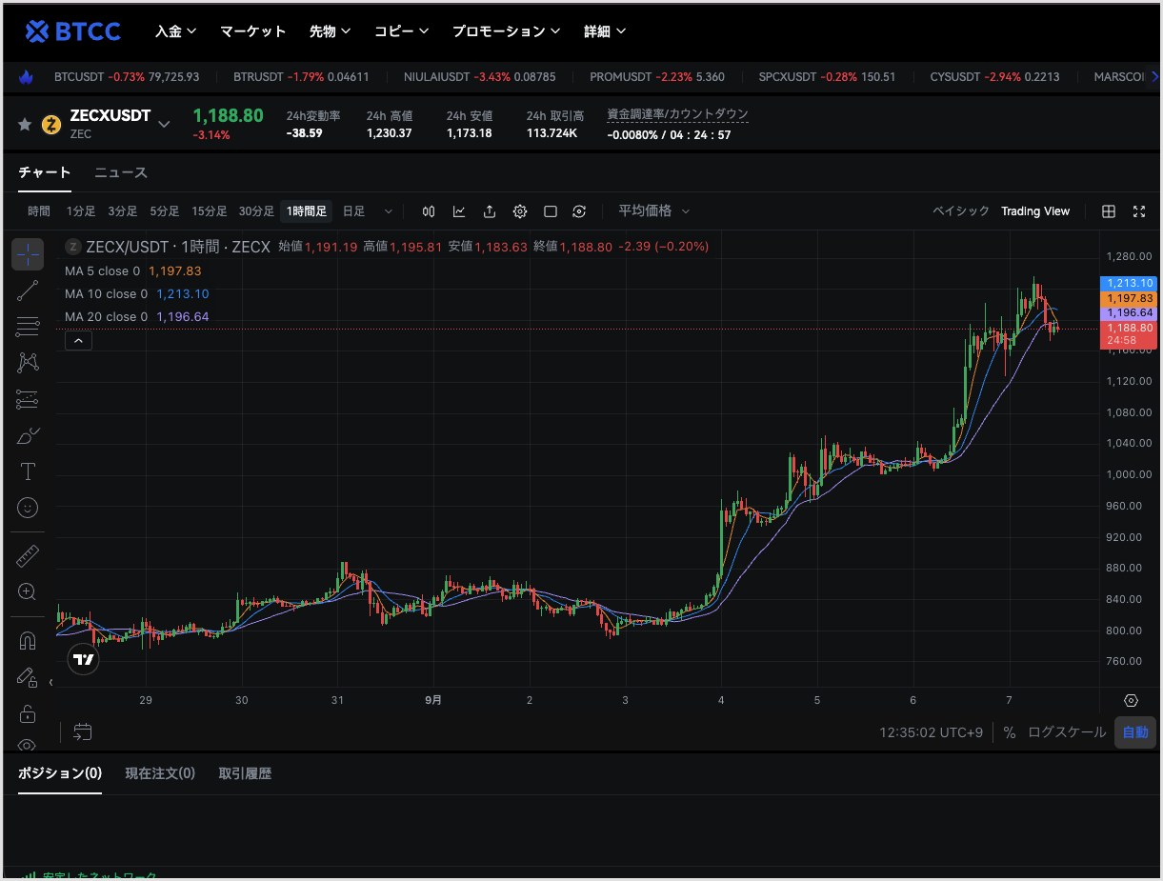Open the go to date calendar icon
This screenshot has width=1163, height=881.
[83, 731]
